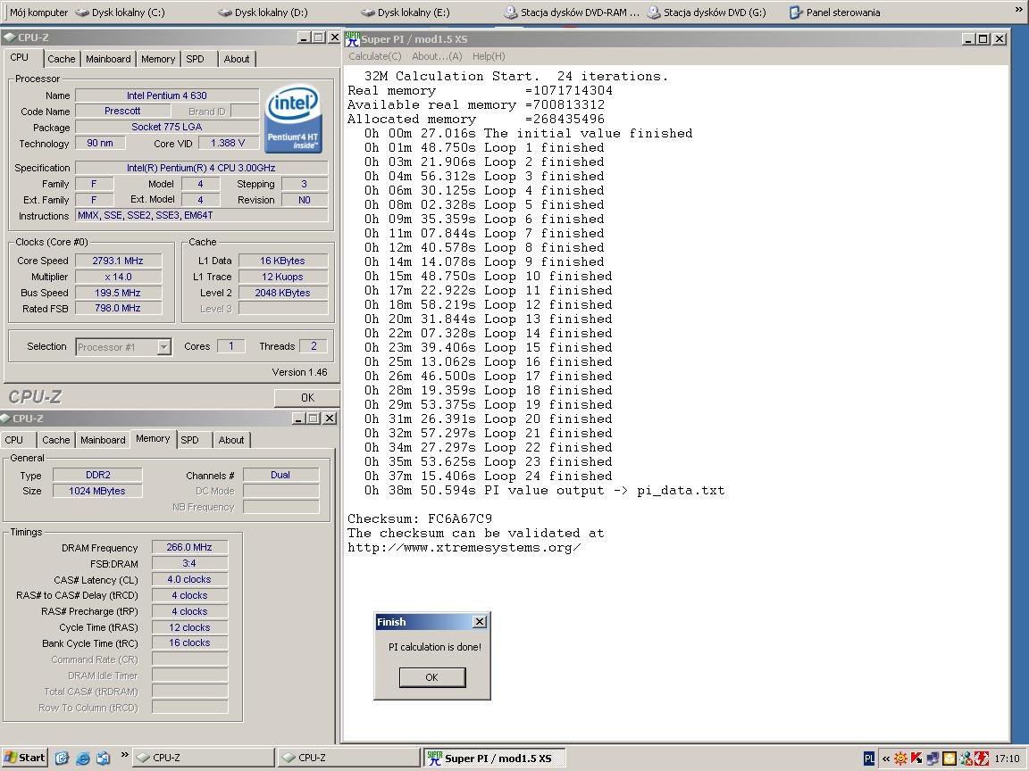Click the PL language indicator in the tray
This screenshot has height=771, width=1029.
[868, 759]
